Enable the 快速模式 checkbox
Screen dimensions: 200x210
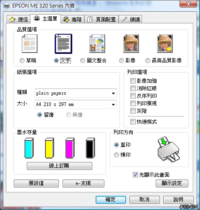click(133, 121)
